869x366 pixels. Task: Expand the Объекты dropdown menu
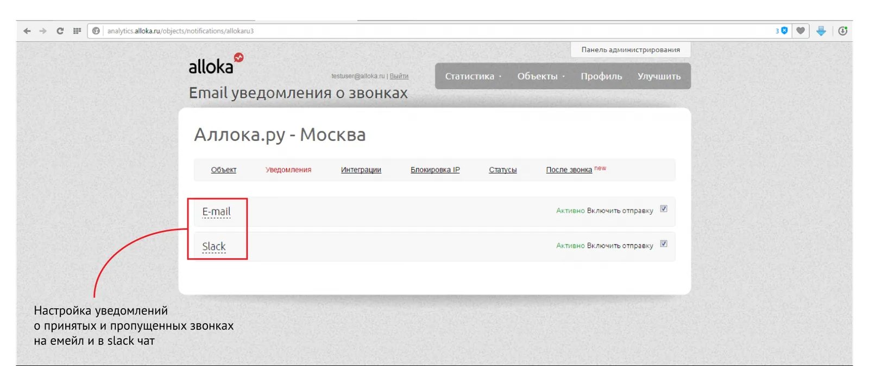click(x=541, y=76)
